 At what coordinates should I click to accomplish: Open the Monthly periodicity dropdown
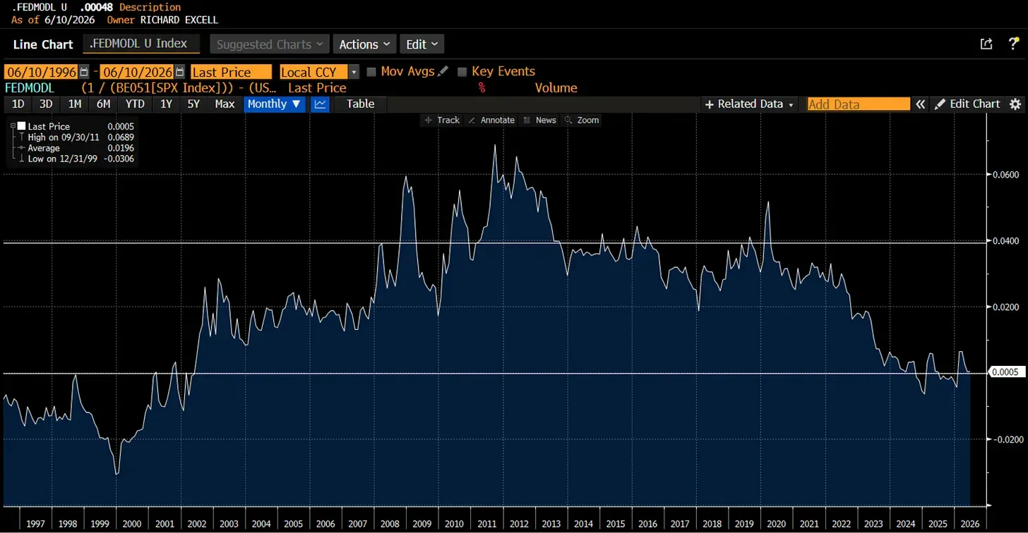(x=275, y=104)
